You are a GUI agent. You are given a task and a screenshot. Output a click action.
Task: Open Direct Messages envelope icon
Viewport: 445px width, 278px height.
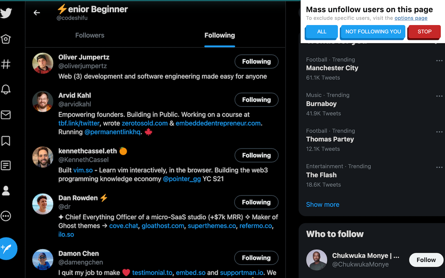tap(6, 115)
